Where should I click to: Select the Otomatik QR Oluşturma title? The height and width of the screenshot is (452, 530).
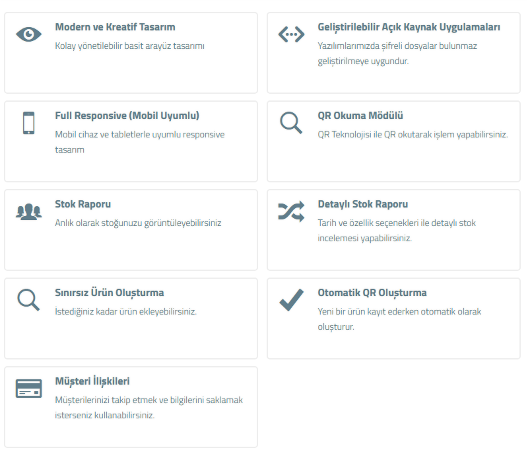pos(372,293)
